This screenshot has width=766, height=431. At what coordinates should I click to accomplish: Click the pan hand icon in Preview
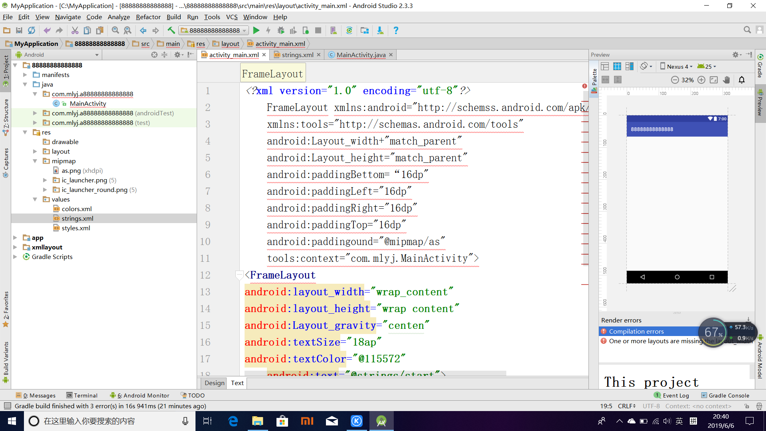[727, 80]
